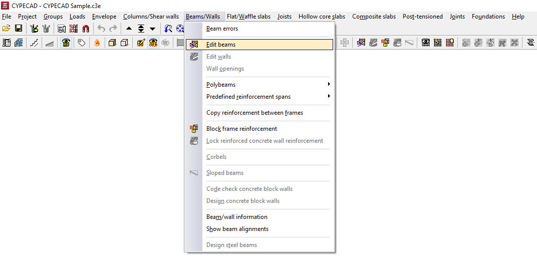Save the project with the floppy disk icon
Screen dimensions: 537x263
(x=19, y=29)
